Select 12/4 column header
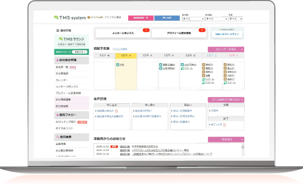This screenshot has height=185, width=303. (148, 55)
